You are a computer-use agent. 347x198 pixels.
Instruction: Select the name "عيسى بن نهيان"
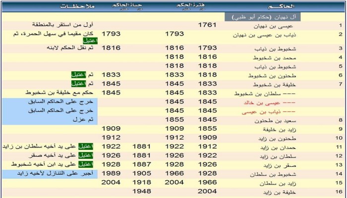click(273, 26)
